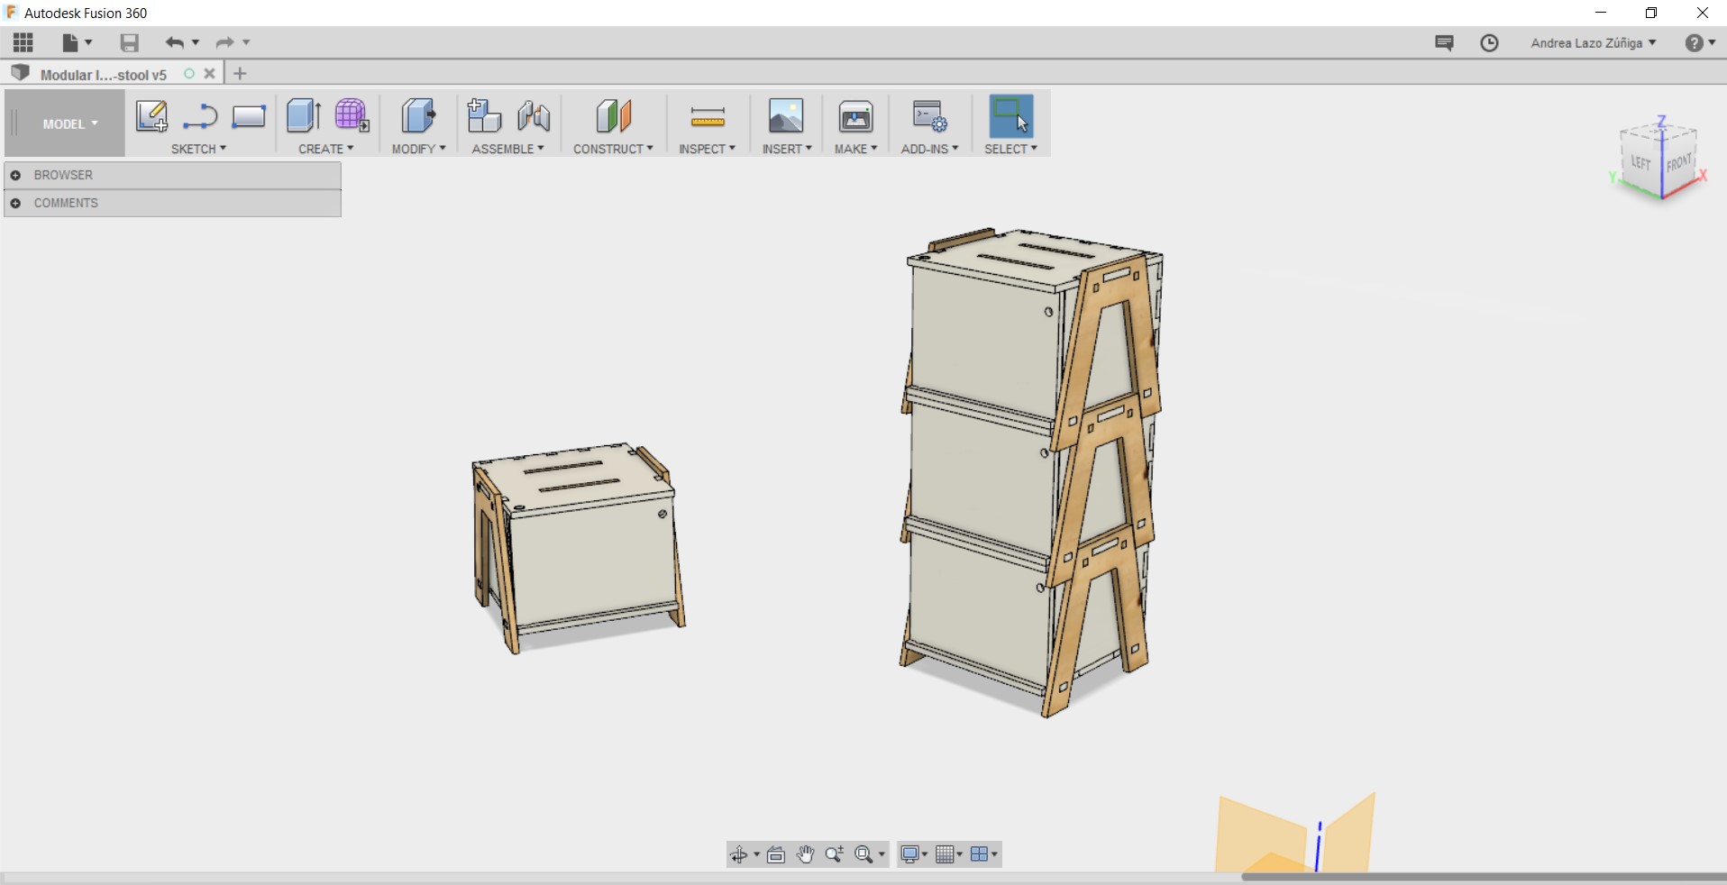Undo the last action
This screenshot has height=885, width=1727.
coord(175,42)
